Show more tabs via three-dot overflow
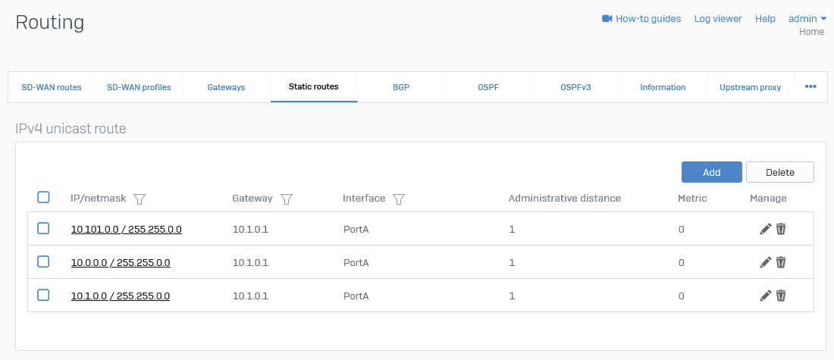834x360 pixels. (810, 87)
